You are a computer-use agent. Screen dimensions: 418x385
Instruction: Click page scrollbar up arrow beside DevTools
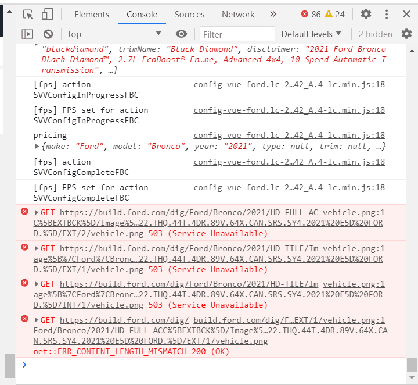pos(10,12)
